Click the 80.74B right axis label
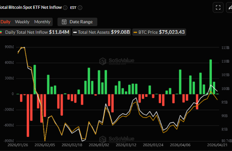232x151 pixels. 227,141
